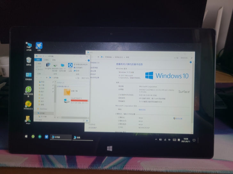Click the 英 input method indicator
The height and width of the screenshot is (174, 233).
(179, 140)
